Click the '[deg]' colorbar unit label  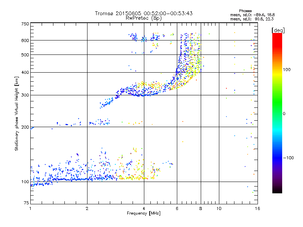pyautogui.click(x=278, y=30)
